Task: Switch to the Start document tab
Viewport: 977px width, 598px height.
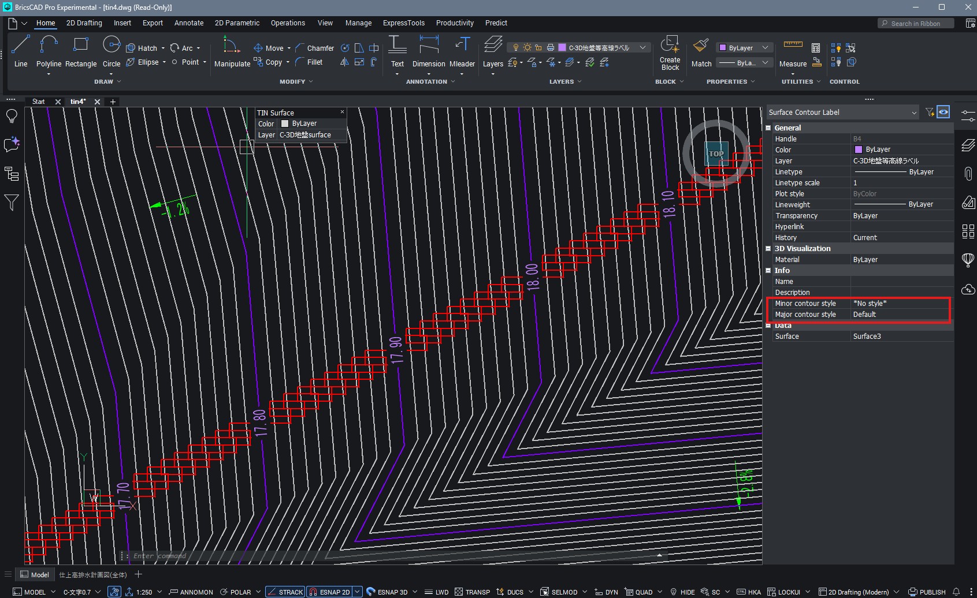Action: [39, 102]
